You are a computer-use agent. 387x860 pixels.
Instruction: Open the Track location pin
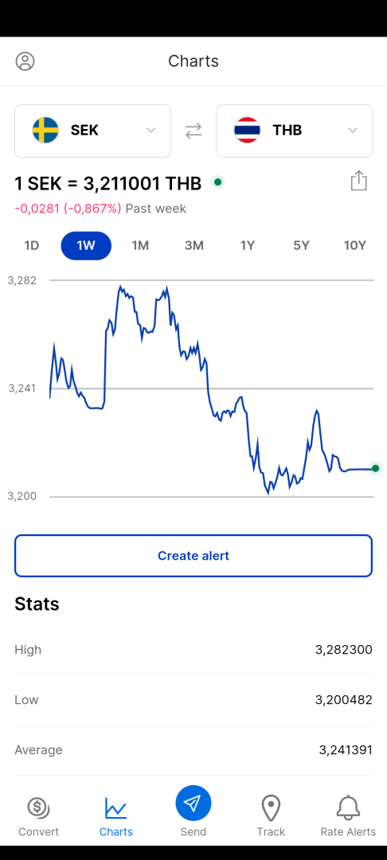point(271,808)
